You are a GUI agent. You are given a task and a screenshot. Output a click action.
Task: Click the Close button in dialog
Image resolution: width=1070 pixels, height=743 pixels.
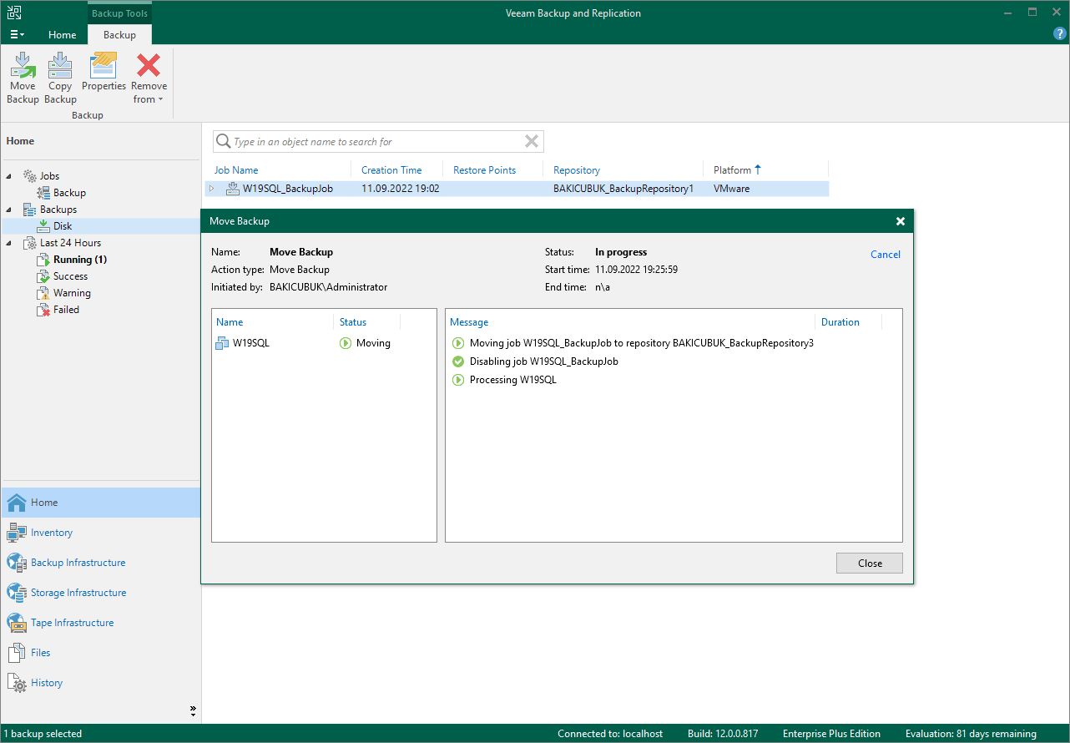[x=870, y=564]
